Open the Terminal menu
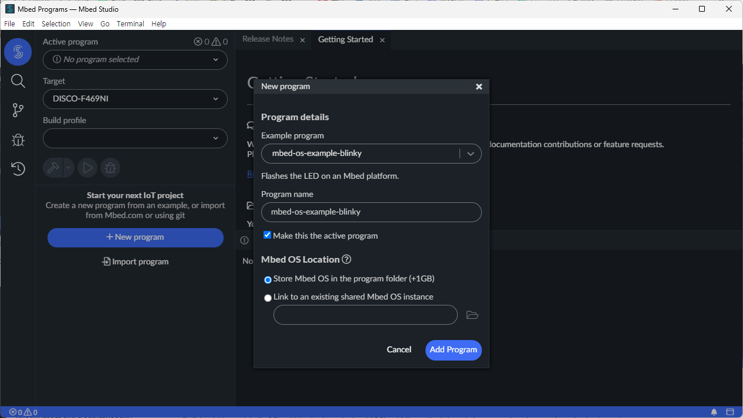Viewport: 743px width, 418px height. 130,24
